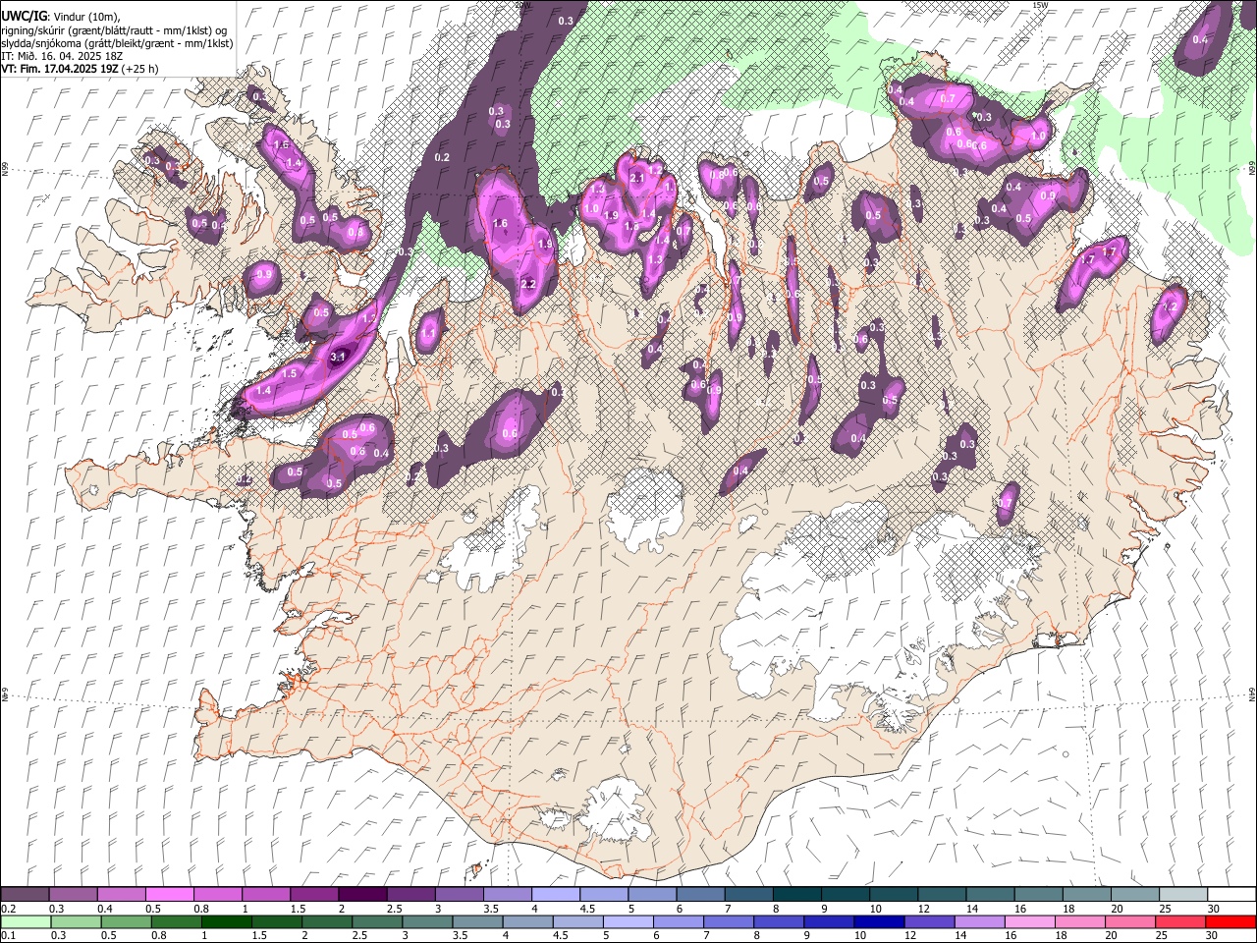Click the darkest purple swatch at 2 in the upper legend
Screen dimensions: 1257x943
[x=361, y=895]
